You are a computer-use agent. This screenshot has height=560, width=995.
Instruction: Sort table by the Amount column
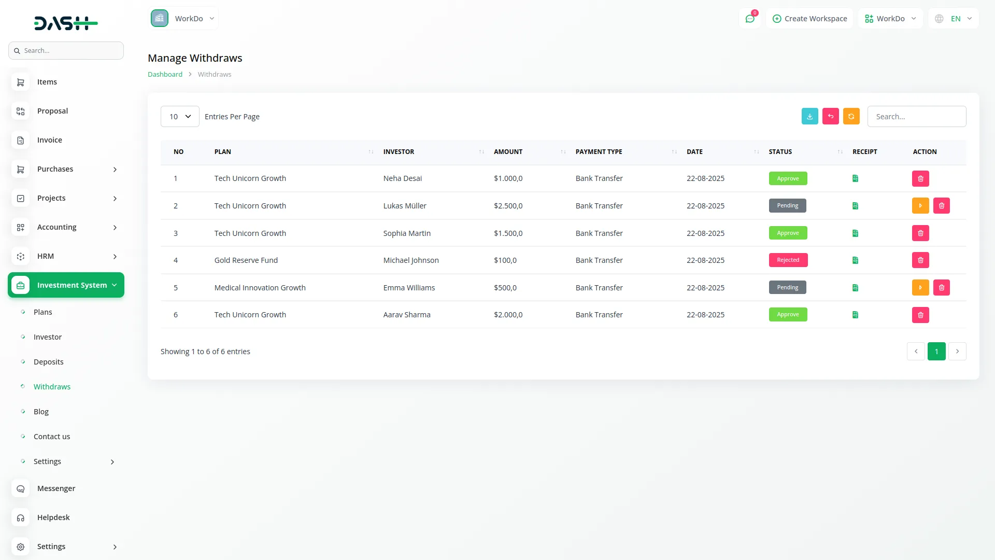pos(508,152)
